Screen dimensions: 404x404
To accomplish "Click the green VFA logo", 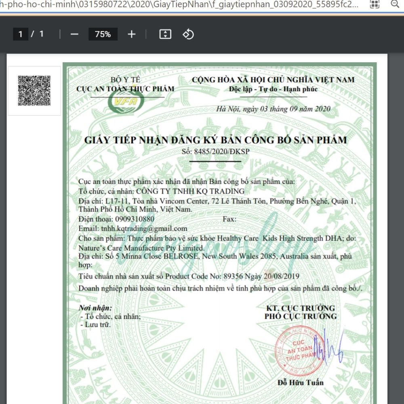I will 126,101.
